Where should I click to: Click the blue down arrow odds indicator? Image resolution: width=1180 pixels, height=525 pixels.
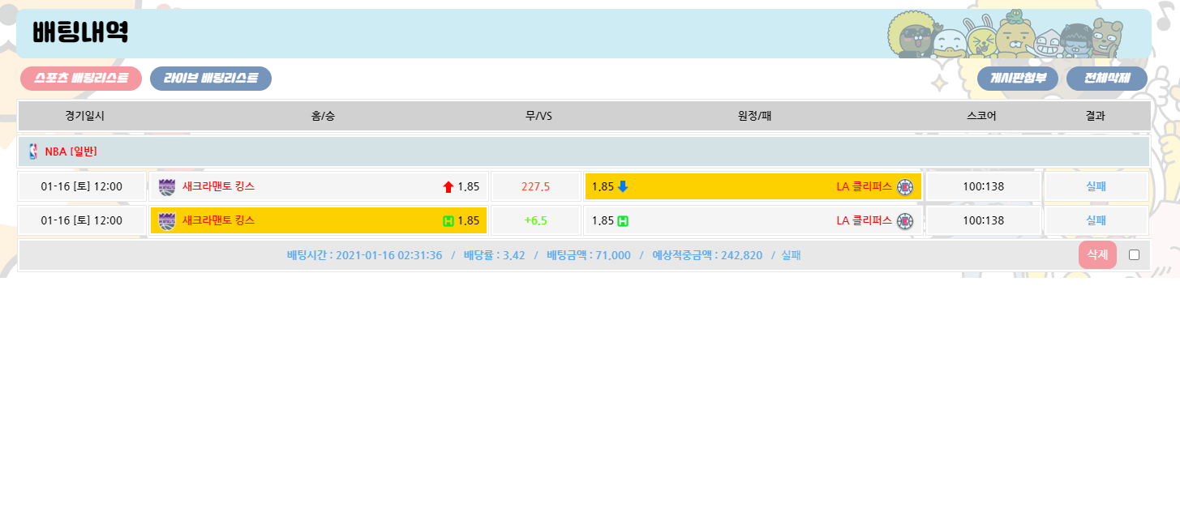[623, 187]
